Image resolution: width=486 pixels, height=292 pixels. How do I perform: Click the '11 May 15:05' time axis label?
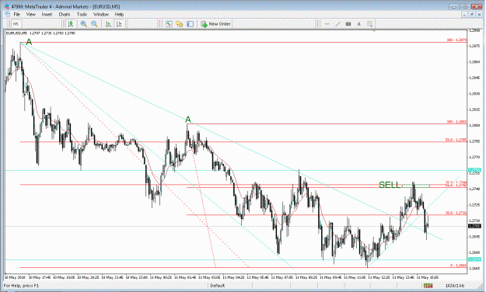[427, 277]
